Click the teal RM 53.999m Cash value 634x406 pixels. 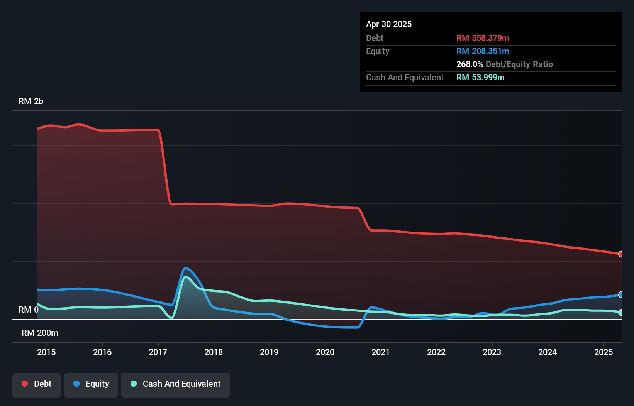click(x=480, y=77)
